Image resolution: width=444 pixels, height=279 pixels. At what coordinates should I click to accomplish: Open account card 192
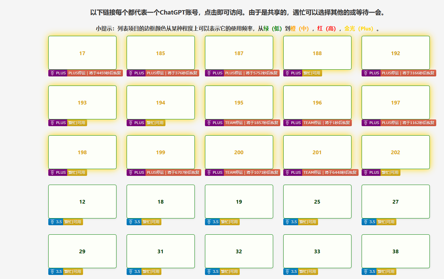(396, 53)
